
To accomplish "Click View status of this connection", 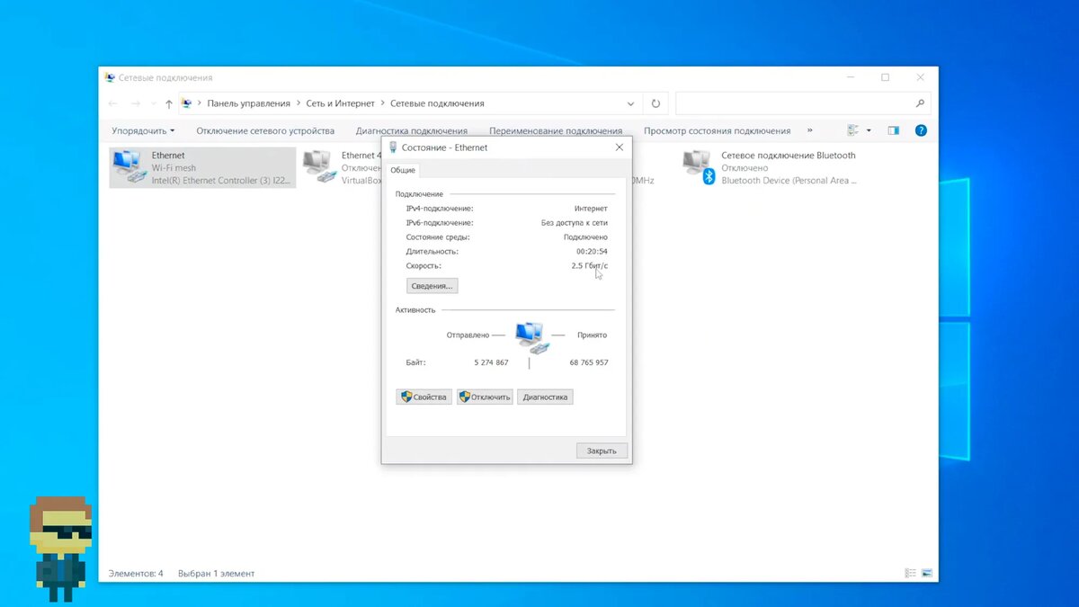I will 718,130.
